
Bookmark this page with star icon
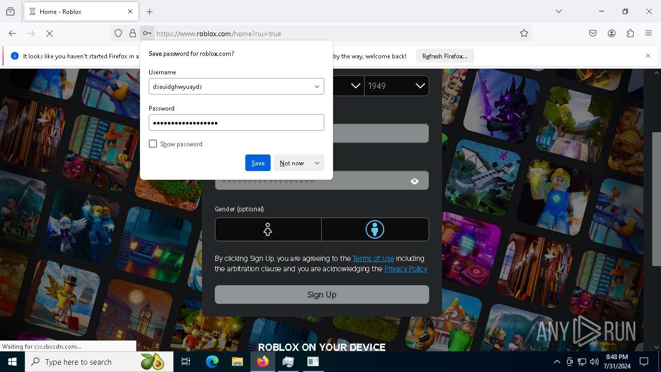click(524, 34)
